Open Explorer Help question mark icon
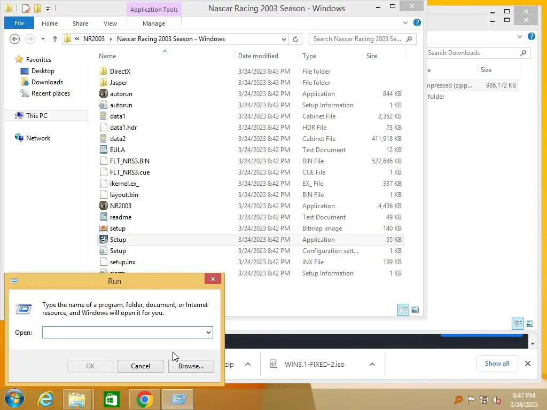The height and width of the screenshot is (410, 547). [x=417, y=22]
